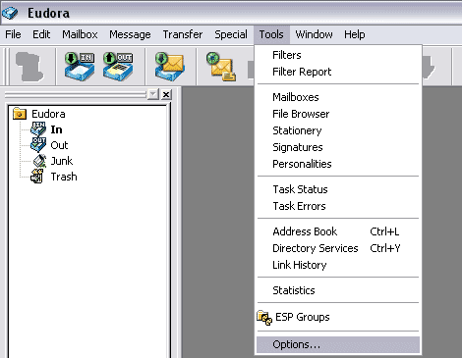Open the In mailbox toolbar icon
The height and width of the screenshot is (358, 462).
pyautogui.click(x=80, y=67)
